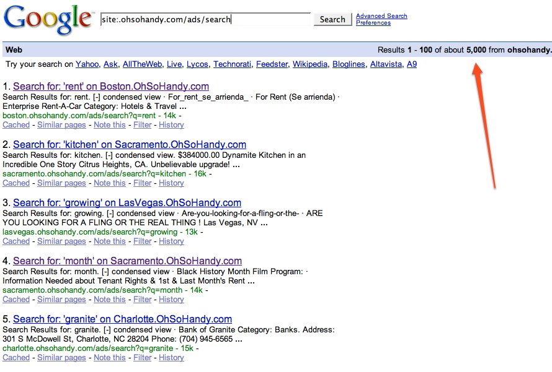Try your search on A9
The width and height of the screenshot is (552, 372).
(412, 64)
